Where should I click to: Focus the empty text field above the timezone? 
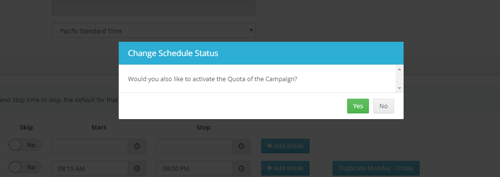coord(154,8)
